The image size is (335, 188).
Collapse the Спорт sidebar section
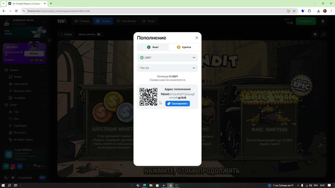coord(42,105)
